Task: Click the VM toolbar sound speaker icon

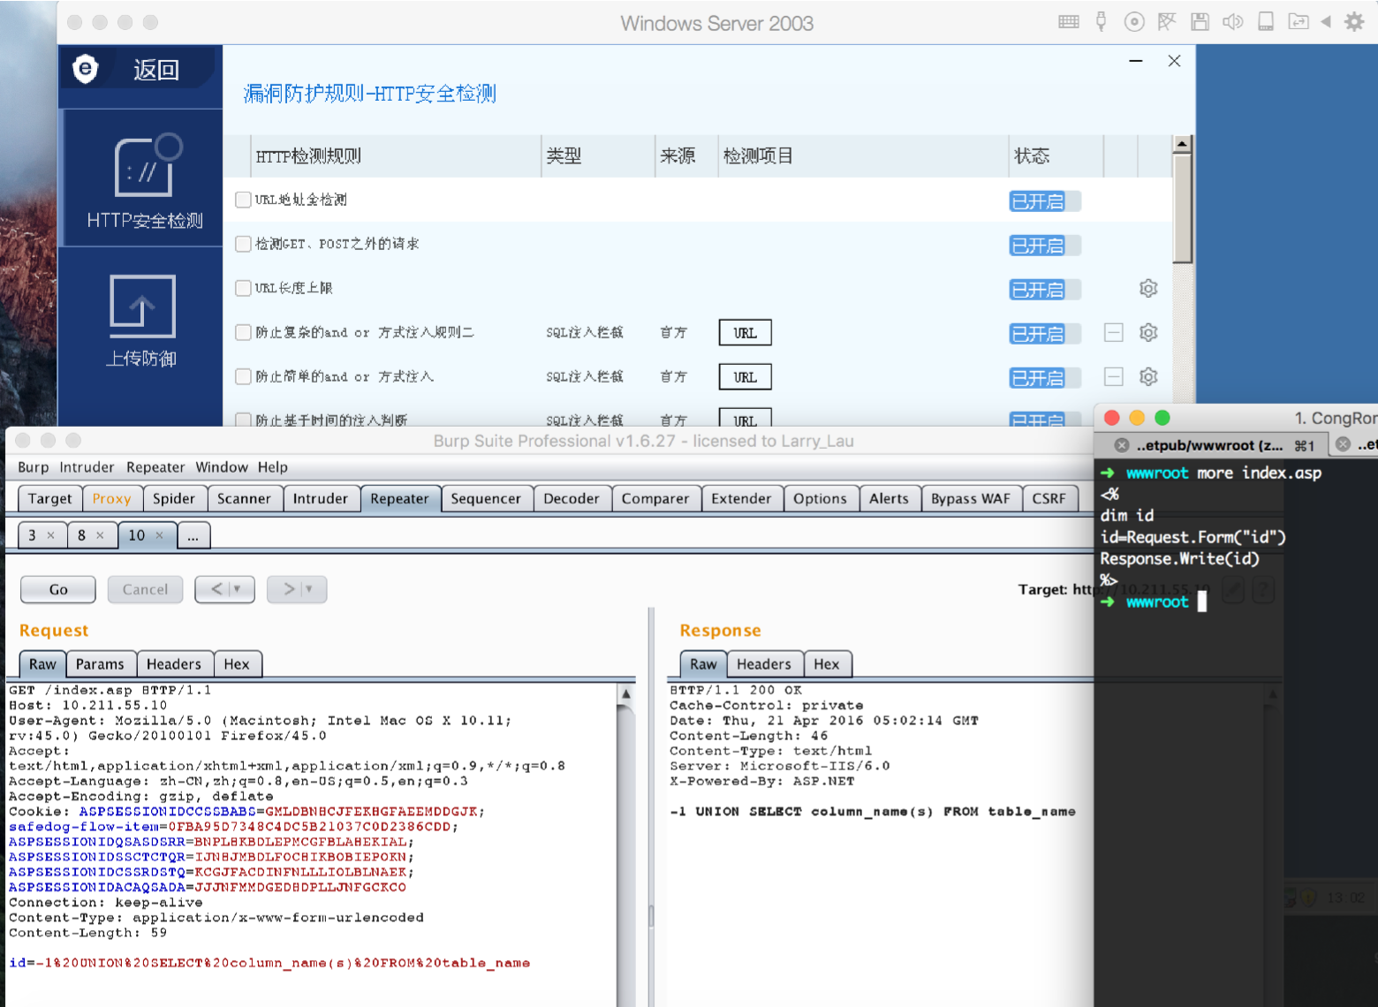Action: (x=1232, y=22)
